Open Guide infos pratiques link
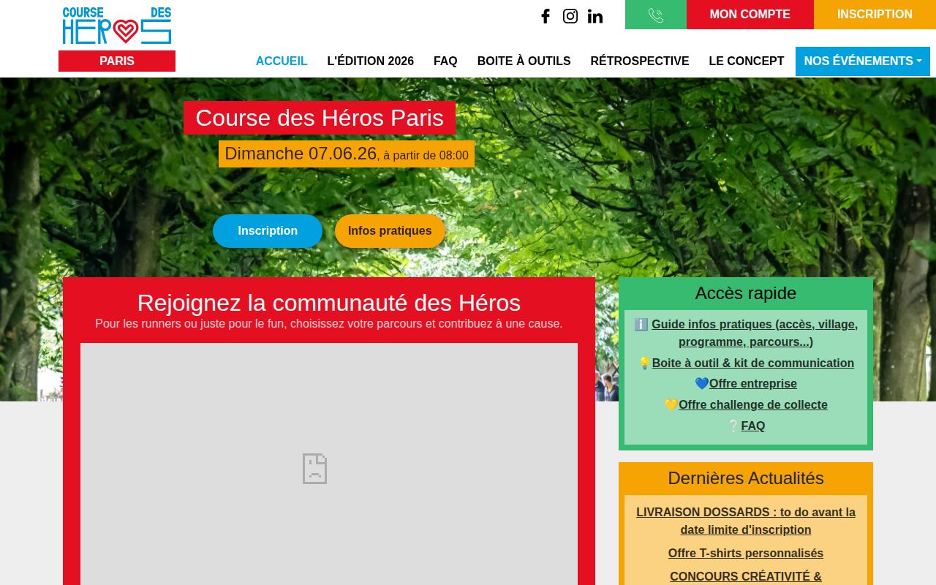Viewport: 936px width, 585px height. coord(755,333)
